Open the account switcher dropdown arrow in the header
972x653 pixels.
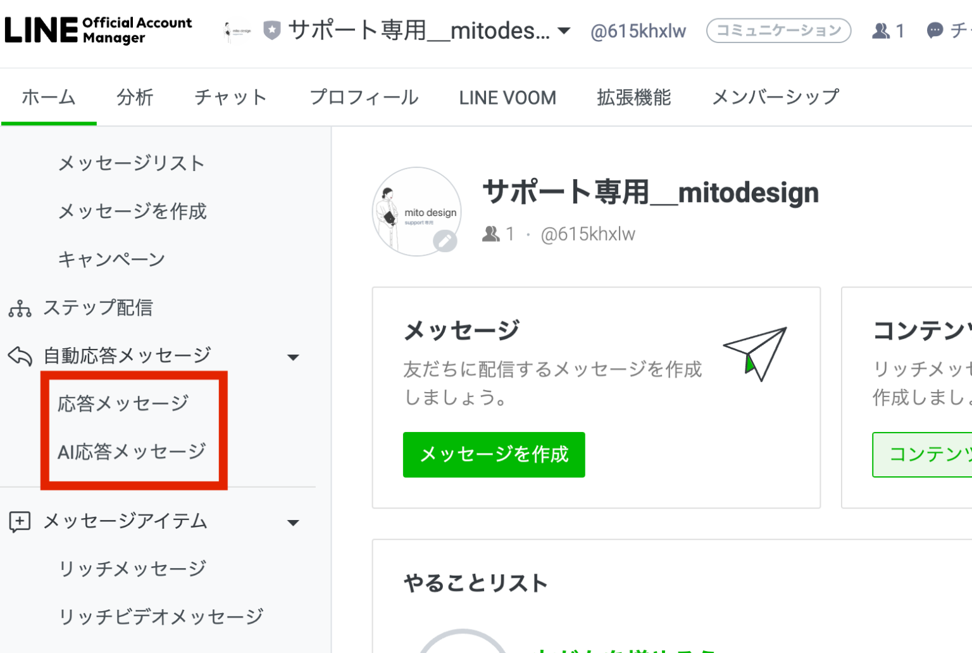click(x=563, y=30)
